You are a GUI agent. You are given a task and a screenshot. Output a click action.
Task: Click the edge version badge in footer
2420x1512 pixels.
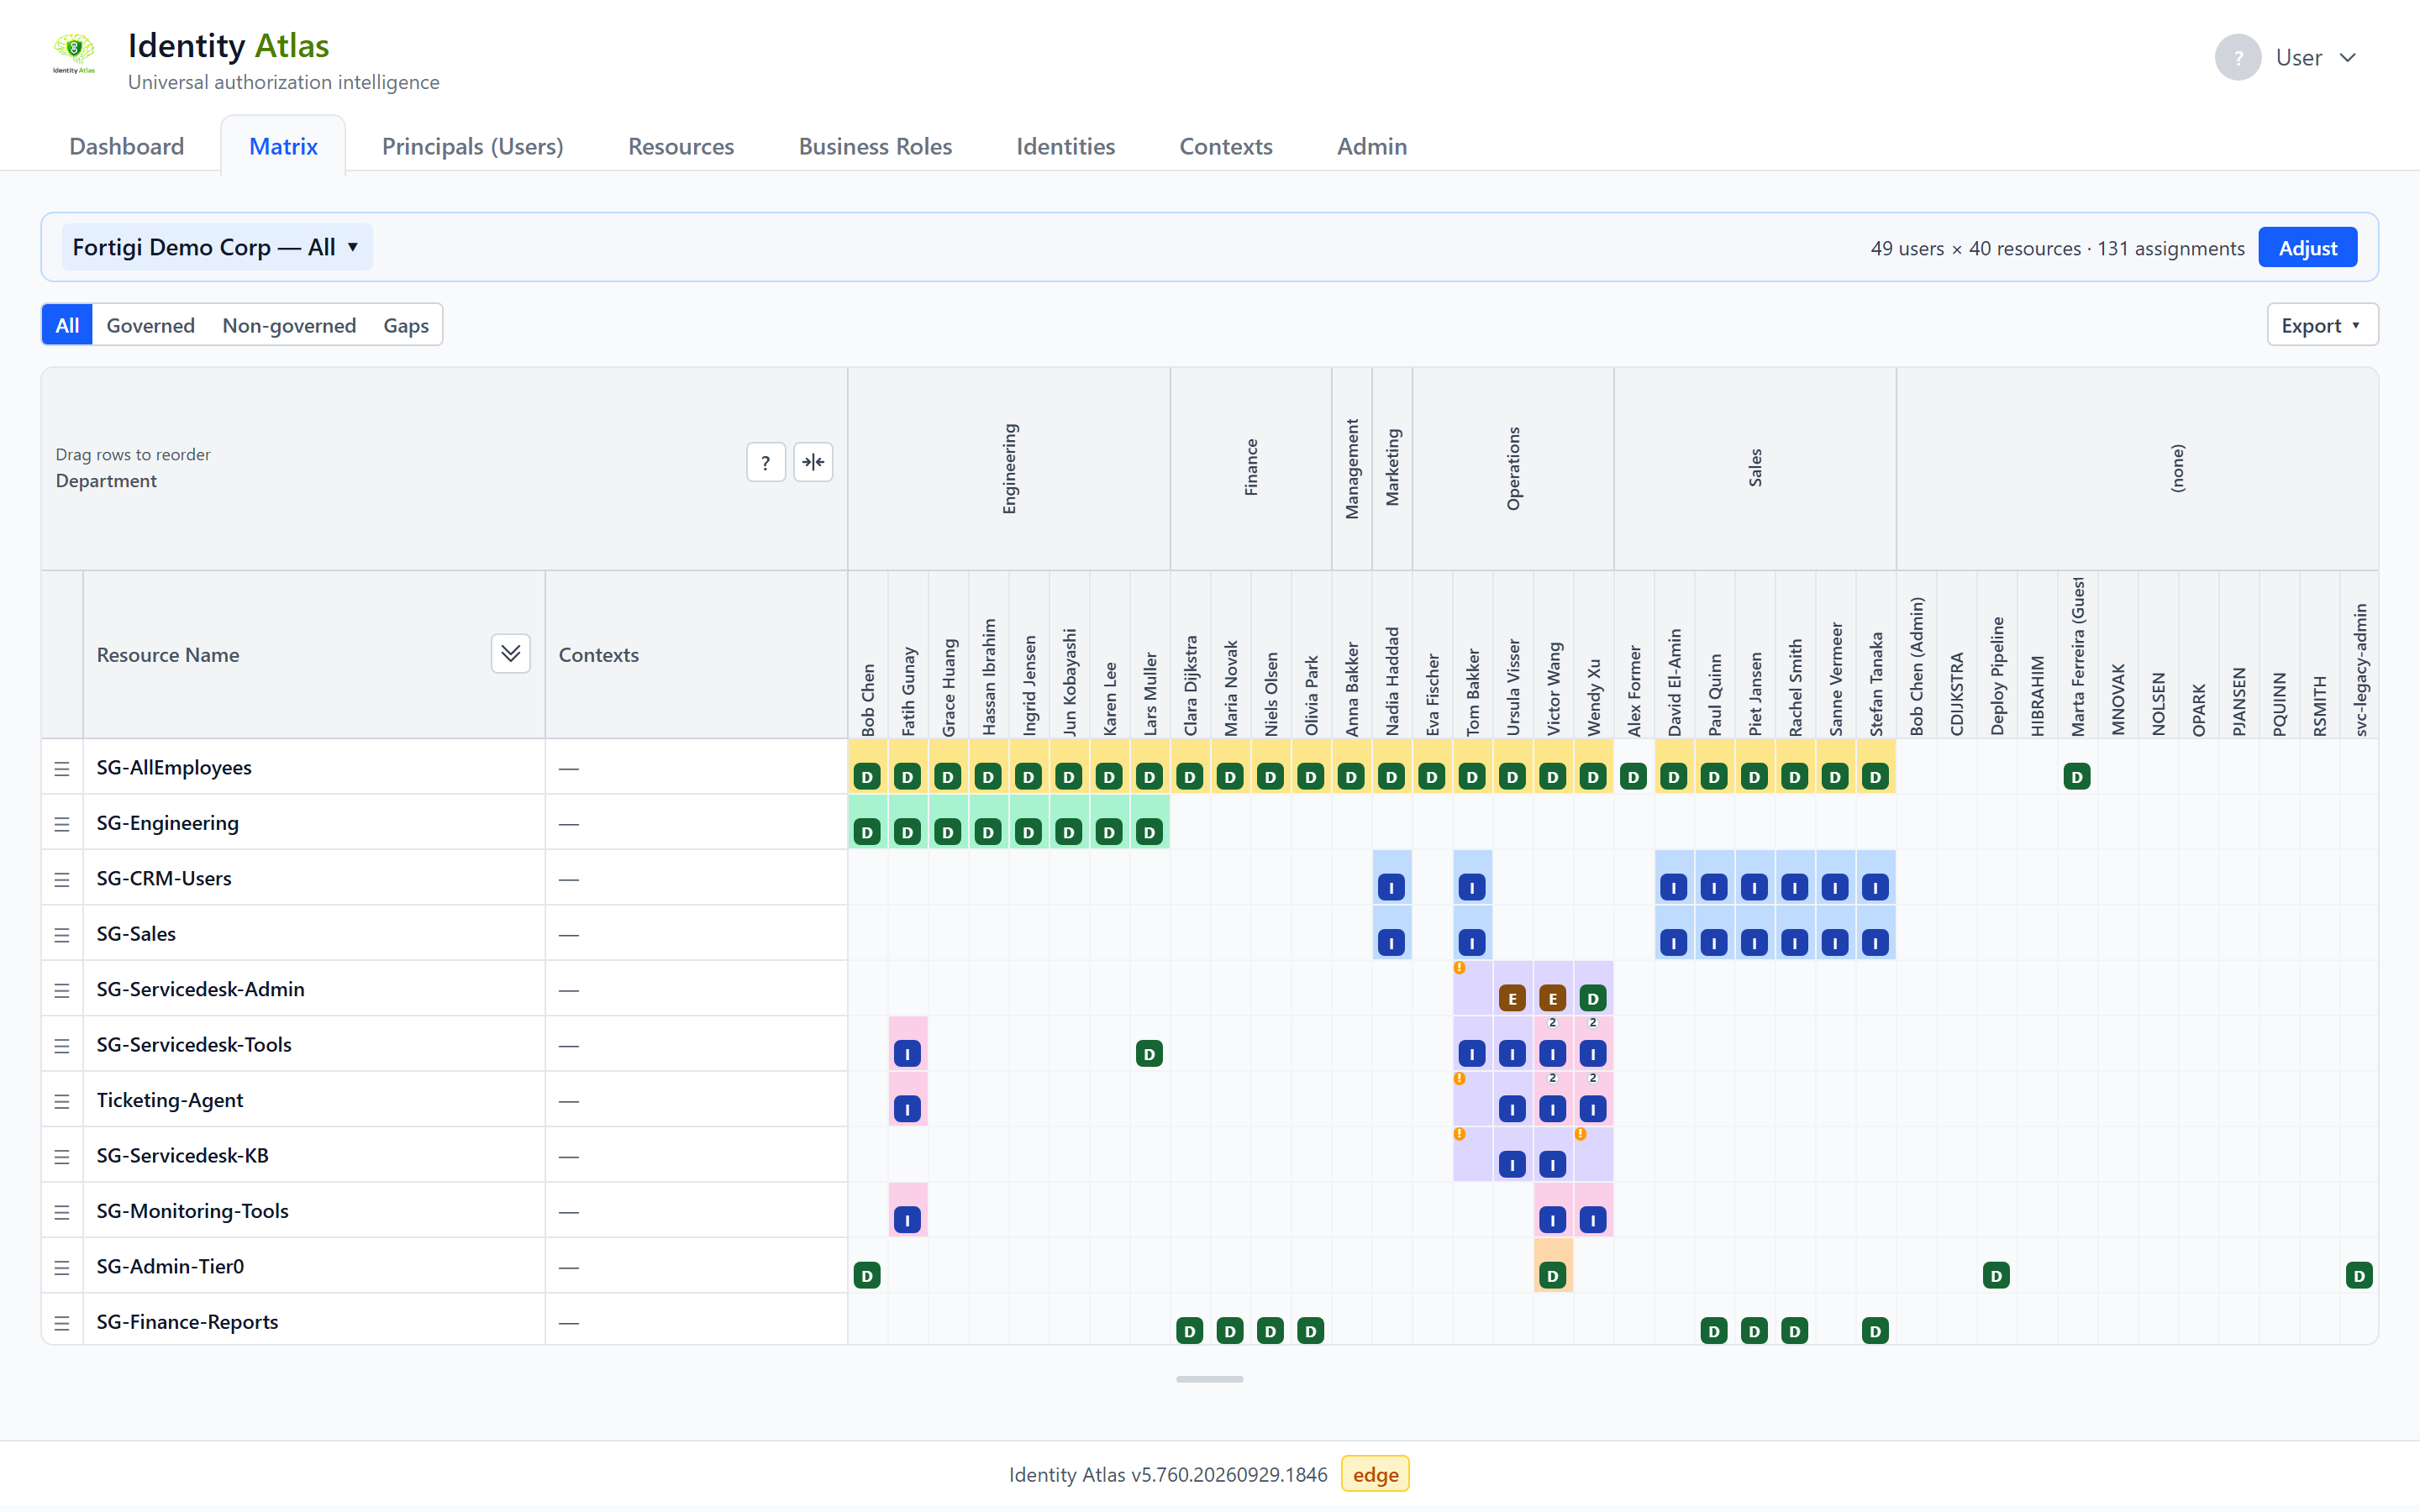point(1375,1474)
